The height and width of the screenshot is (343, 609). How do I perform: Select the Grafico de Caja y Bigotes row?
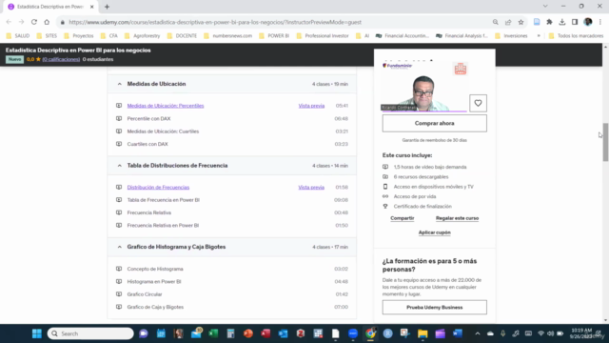(232, 307)
